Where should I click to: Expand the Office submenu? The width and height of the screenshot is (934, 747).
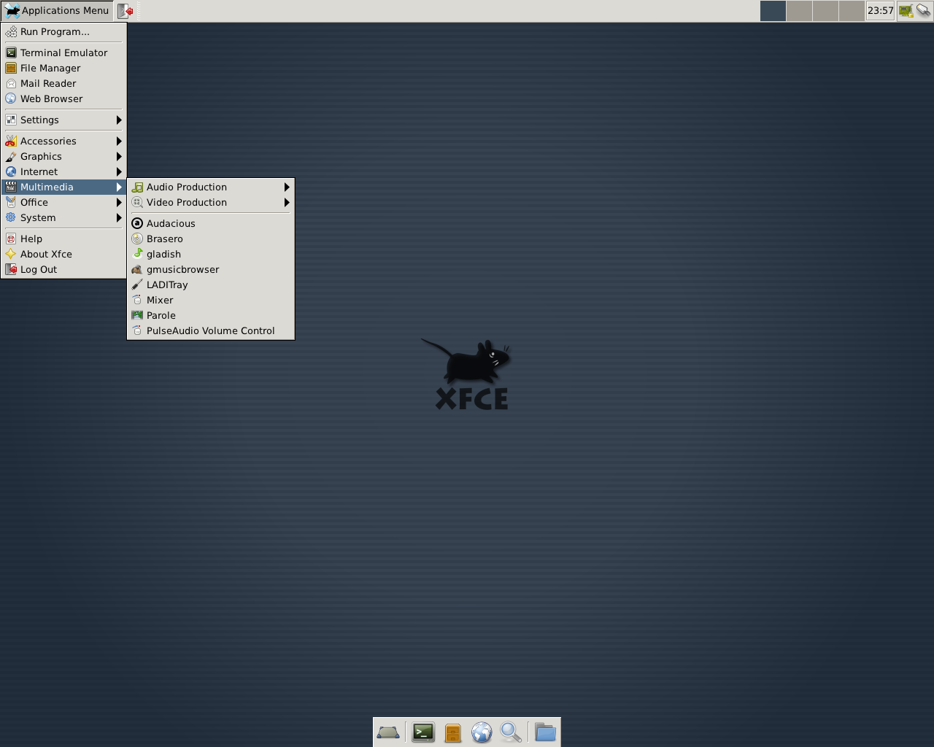click(x=63, y=202)
